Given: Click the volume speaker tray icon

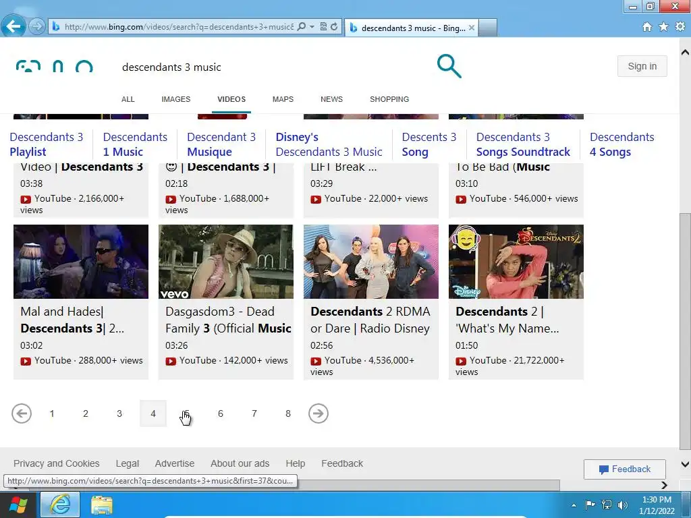Looking at the screenshot, I should 622,505.
